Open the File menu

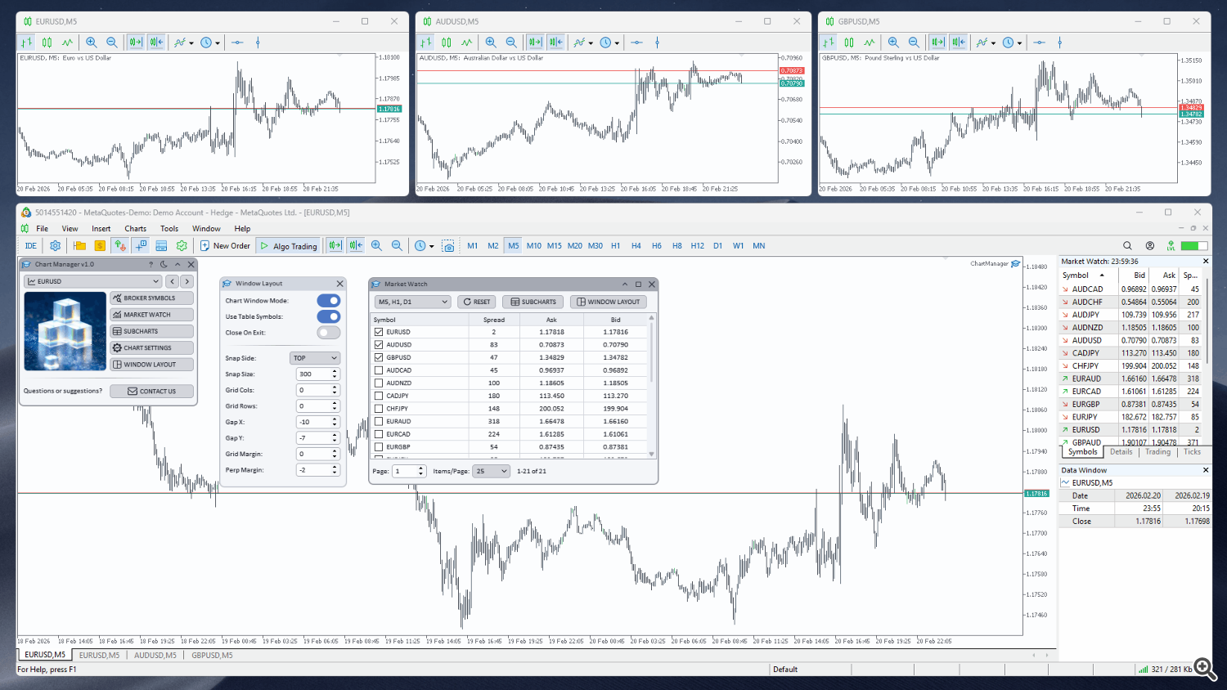click(42, 229)
